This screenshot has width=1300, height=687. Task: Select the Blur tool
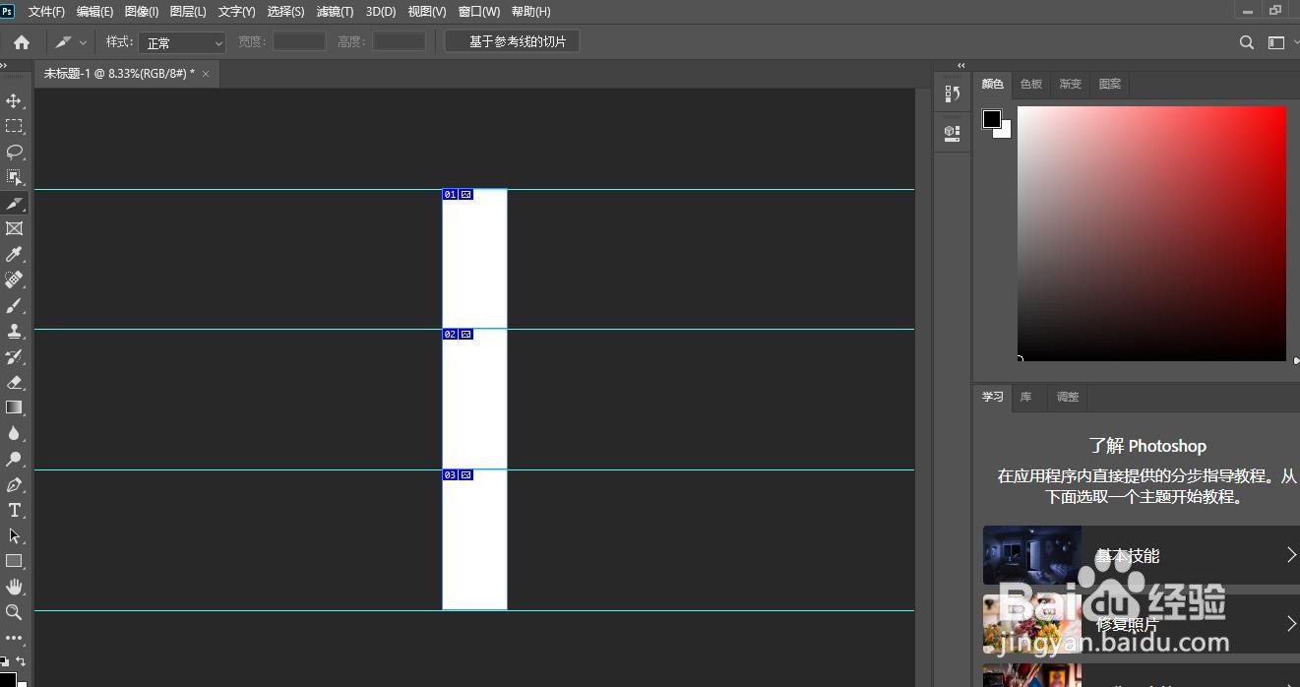tap(14, 433)
